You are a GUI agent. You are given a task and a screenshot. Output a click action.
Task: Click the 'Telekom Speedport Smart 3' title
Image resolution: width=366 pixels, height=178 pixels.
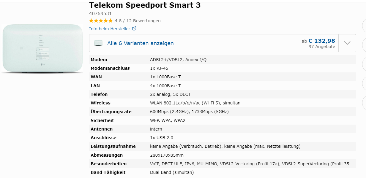click(x=145, y=5)
